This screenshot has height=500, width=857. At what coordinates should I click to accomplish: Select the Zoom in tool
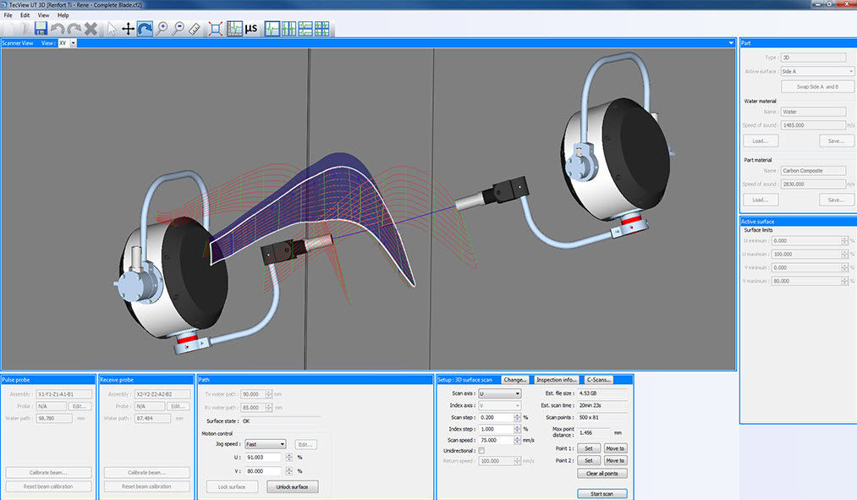click(162, 29)
